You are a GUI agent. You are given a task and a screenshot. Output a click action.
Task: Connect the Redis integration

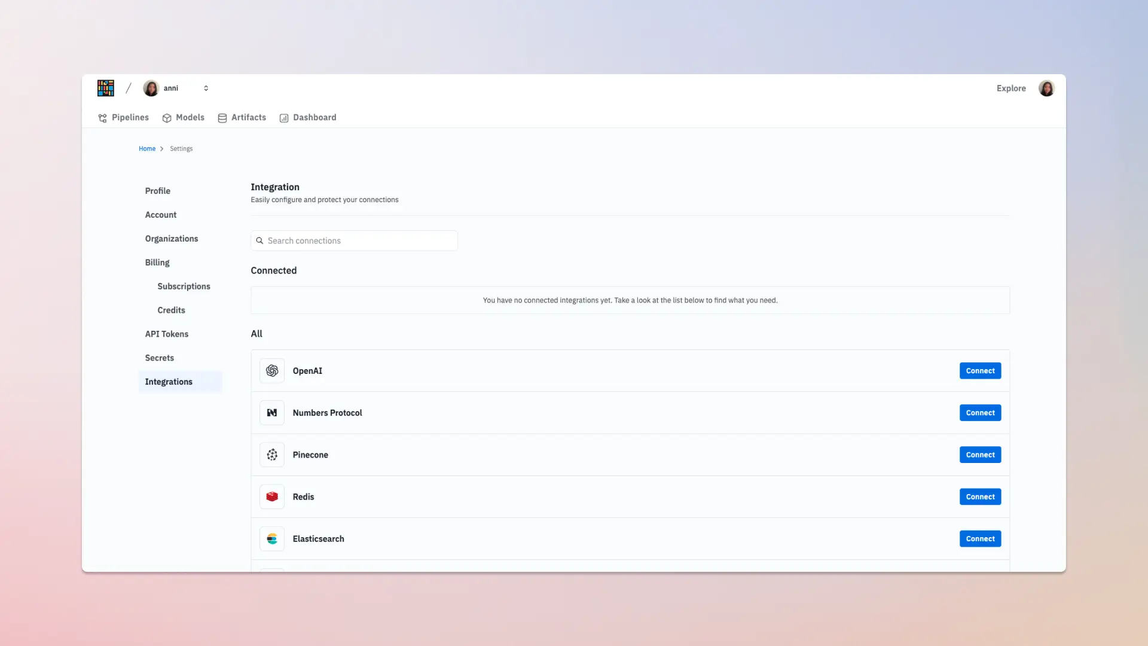coord(980,496)
